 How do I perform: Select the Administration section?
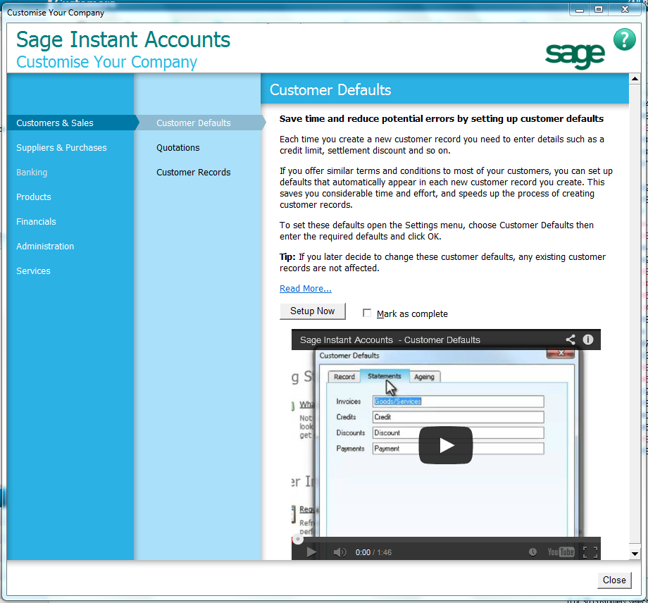pyautogui.click(x=45, y=246)
